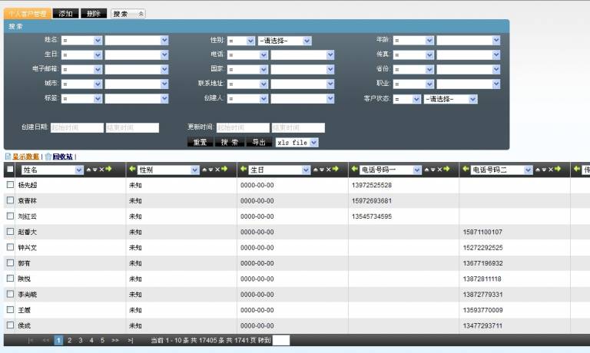Image resolution: width=590 pixels, height=353 pixels.
Task: Tick the checkbox for row 杨先超
Action: pos(10,185)
